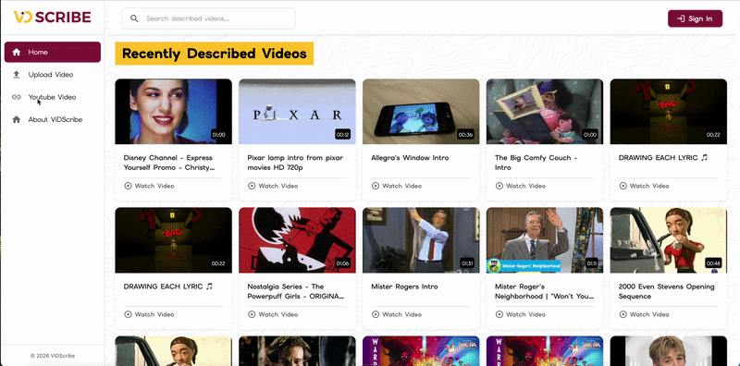Viewport: 740px width, 366px height.
Task: Click the Youtube link chain icon
Action: [x=17, y=97]
